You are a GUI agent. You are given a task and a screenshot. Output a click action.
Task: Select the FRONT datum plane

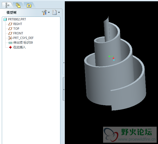pyautogui.click(x=18, y=33)
